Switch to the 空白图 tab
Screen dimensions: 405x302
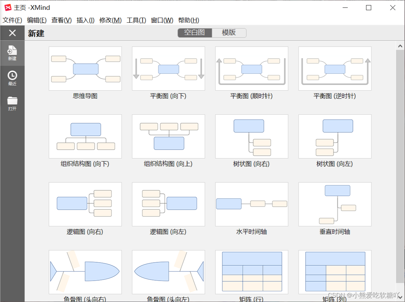[195, 33]
